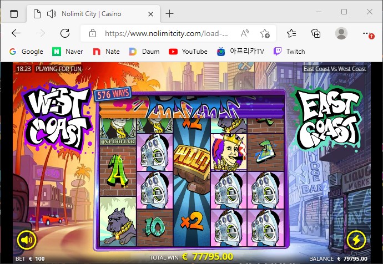Screen dimensions: 383x264
Task: Click the address bar URL
Action: pos(166,33)
